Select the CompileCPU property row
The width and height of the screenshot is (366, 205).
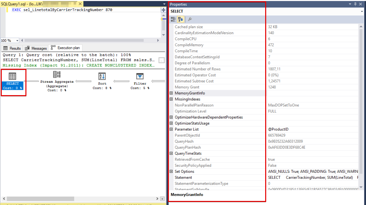(264, 39)
